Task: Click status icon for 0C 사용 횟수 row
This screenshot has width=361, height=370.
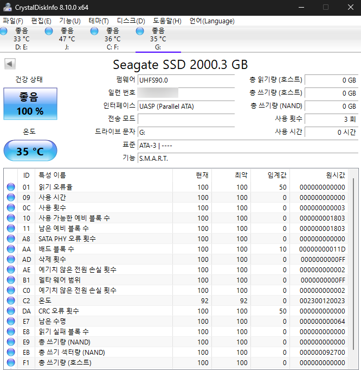Action: (11, 208)
